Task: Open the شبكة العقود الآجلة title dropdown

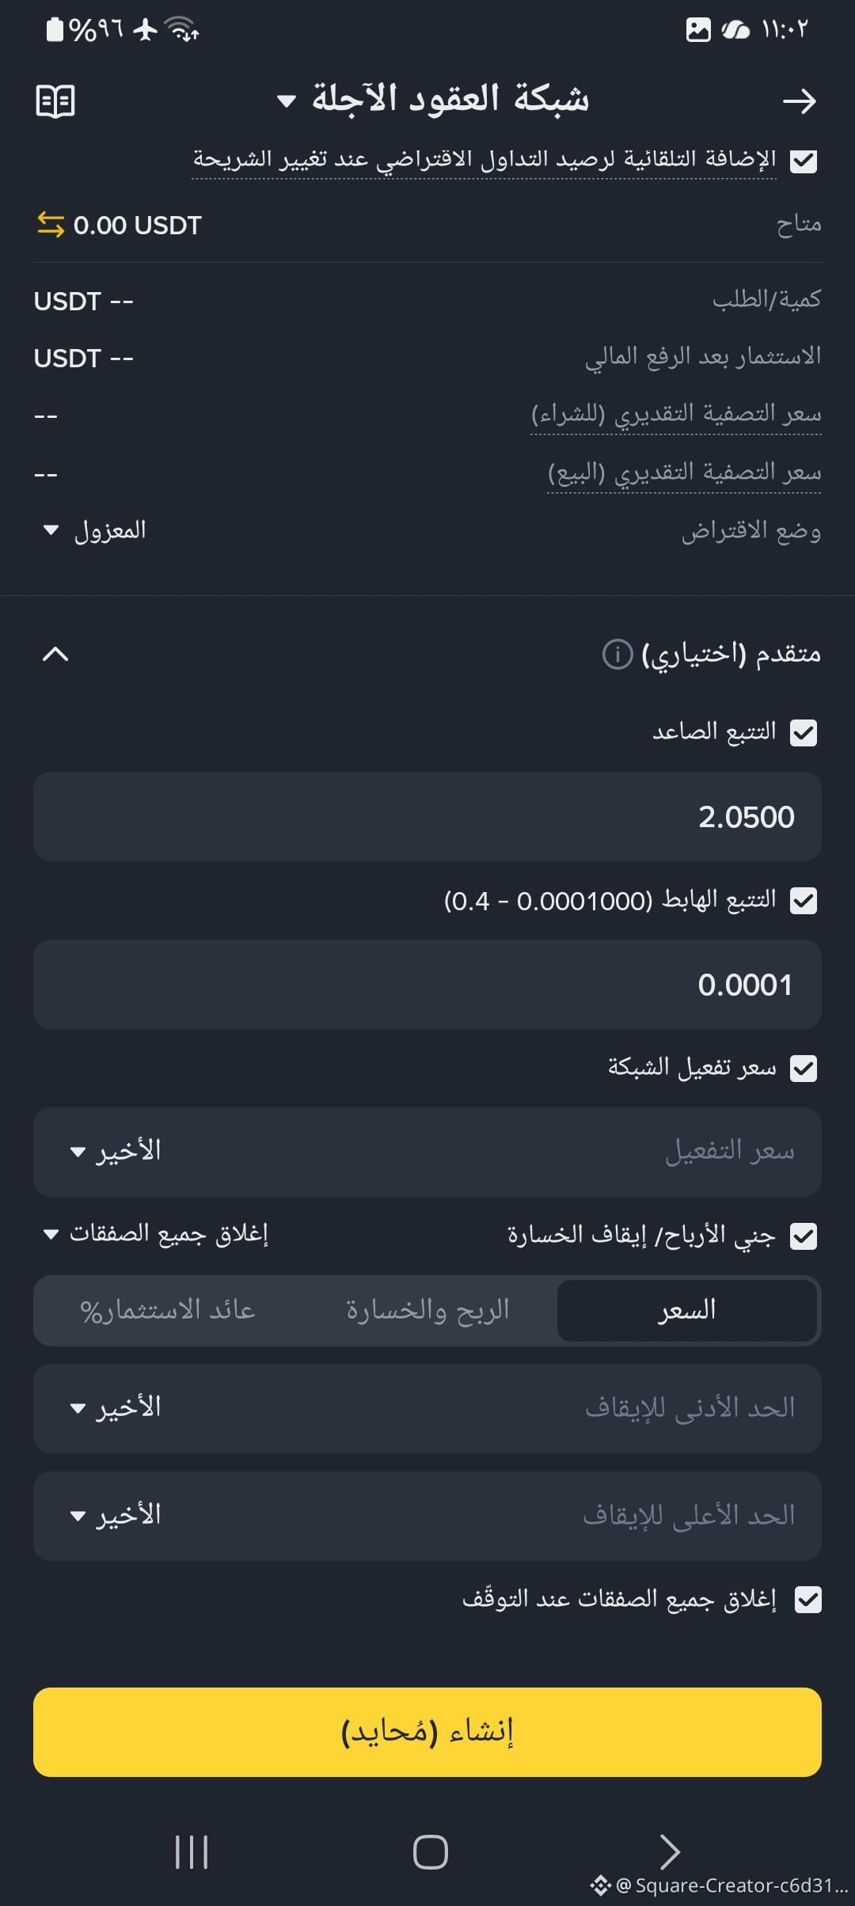Action: tap(433, 100)
